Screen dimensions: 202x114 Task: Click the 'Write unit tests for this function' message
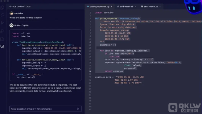[26, 18]
